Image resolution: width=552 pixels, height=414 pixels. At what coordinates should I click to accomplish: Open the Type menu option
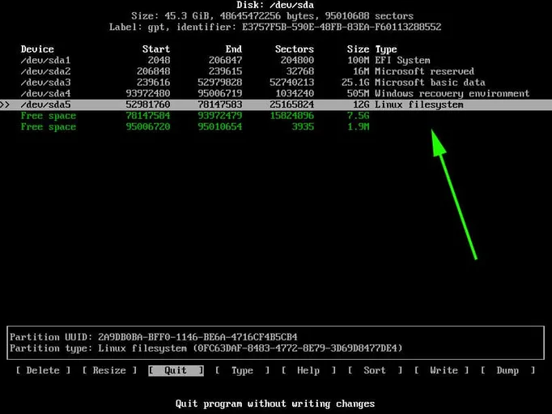[x=242, y=370]
